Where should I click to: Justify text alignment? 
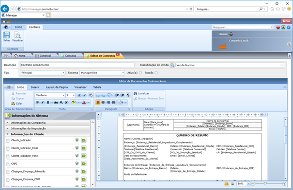click(113, 103)
